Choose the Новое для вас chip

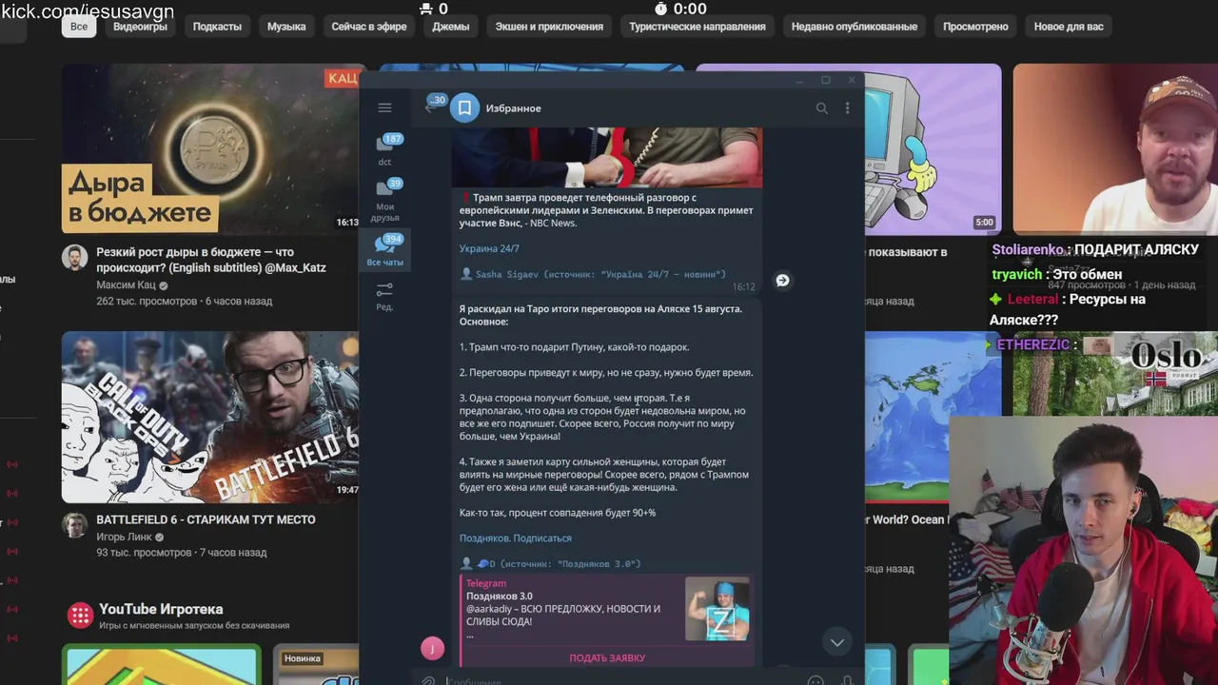coord(1069,27)
